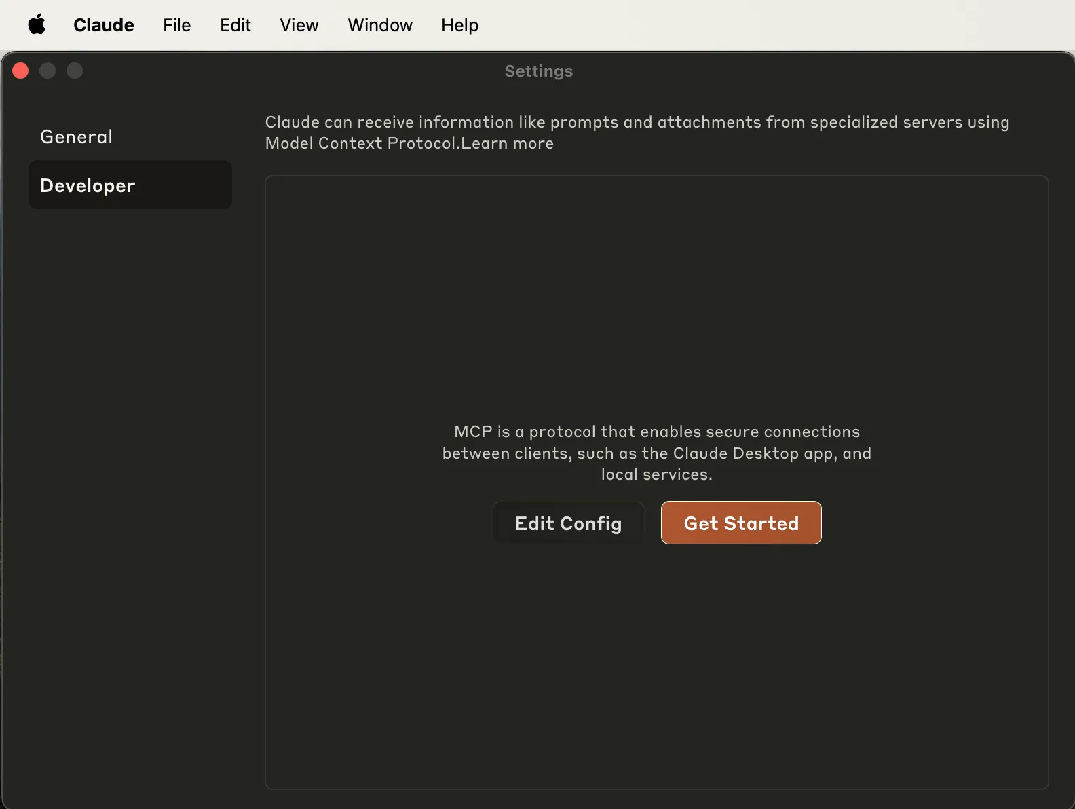Click the Model Context Protocol intro paragraph
Image resolution: width=1075 pixels, height=809 pixels.
[x=637, y=132]
